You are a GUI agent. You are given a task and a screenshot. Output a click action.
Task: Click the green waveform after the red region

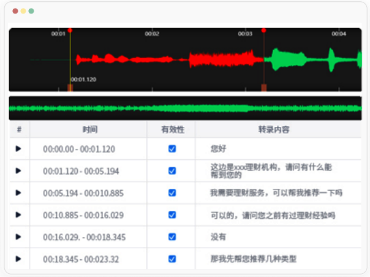pos(312,59)
